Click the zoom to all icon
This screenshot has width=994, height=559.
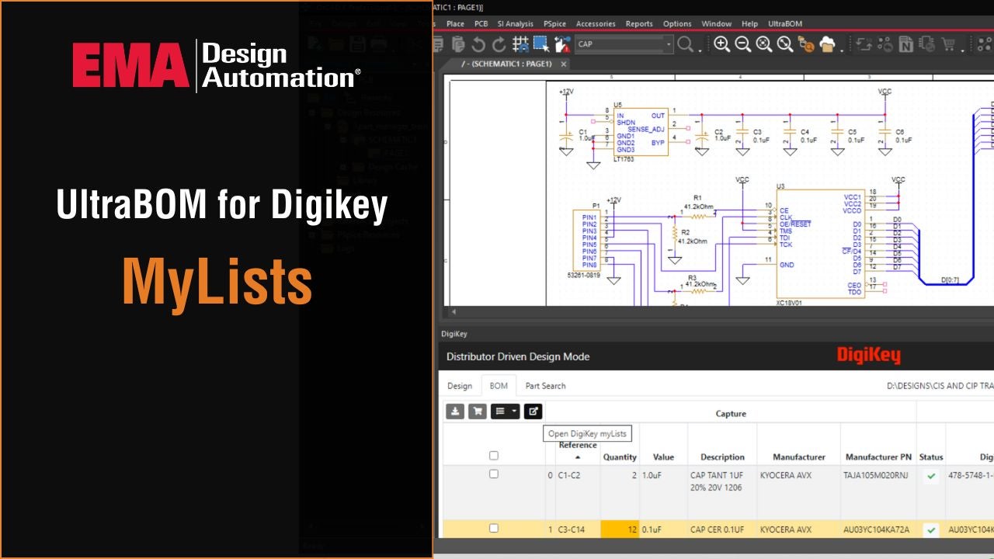click(x=785, y=44)
